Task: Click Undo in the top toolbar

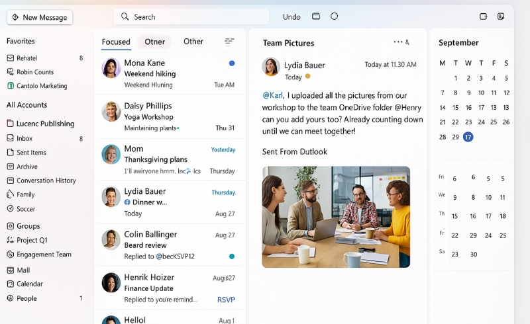Action: click(x=291, y=17)
